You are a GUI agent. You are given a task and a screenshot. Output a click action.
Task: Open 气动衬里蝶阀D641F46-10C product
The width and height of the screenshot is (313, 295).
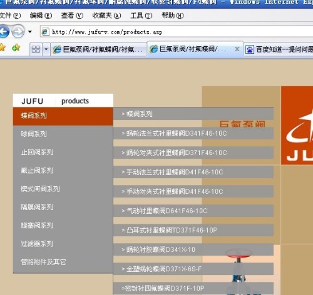[x=193, y=211]
